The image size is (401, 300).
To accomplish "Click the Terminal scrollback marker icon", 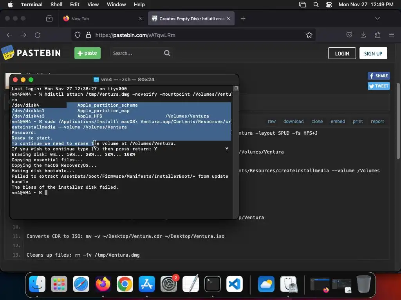I will (x=236, y=88).
